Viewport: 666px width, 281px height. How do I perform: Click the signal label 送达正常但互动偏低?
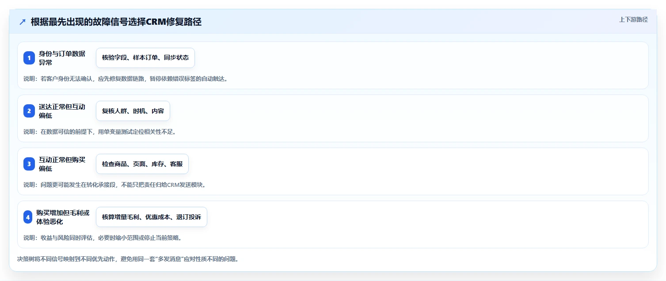(62, 111)
